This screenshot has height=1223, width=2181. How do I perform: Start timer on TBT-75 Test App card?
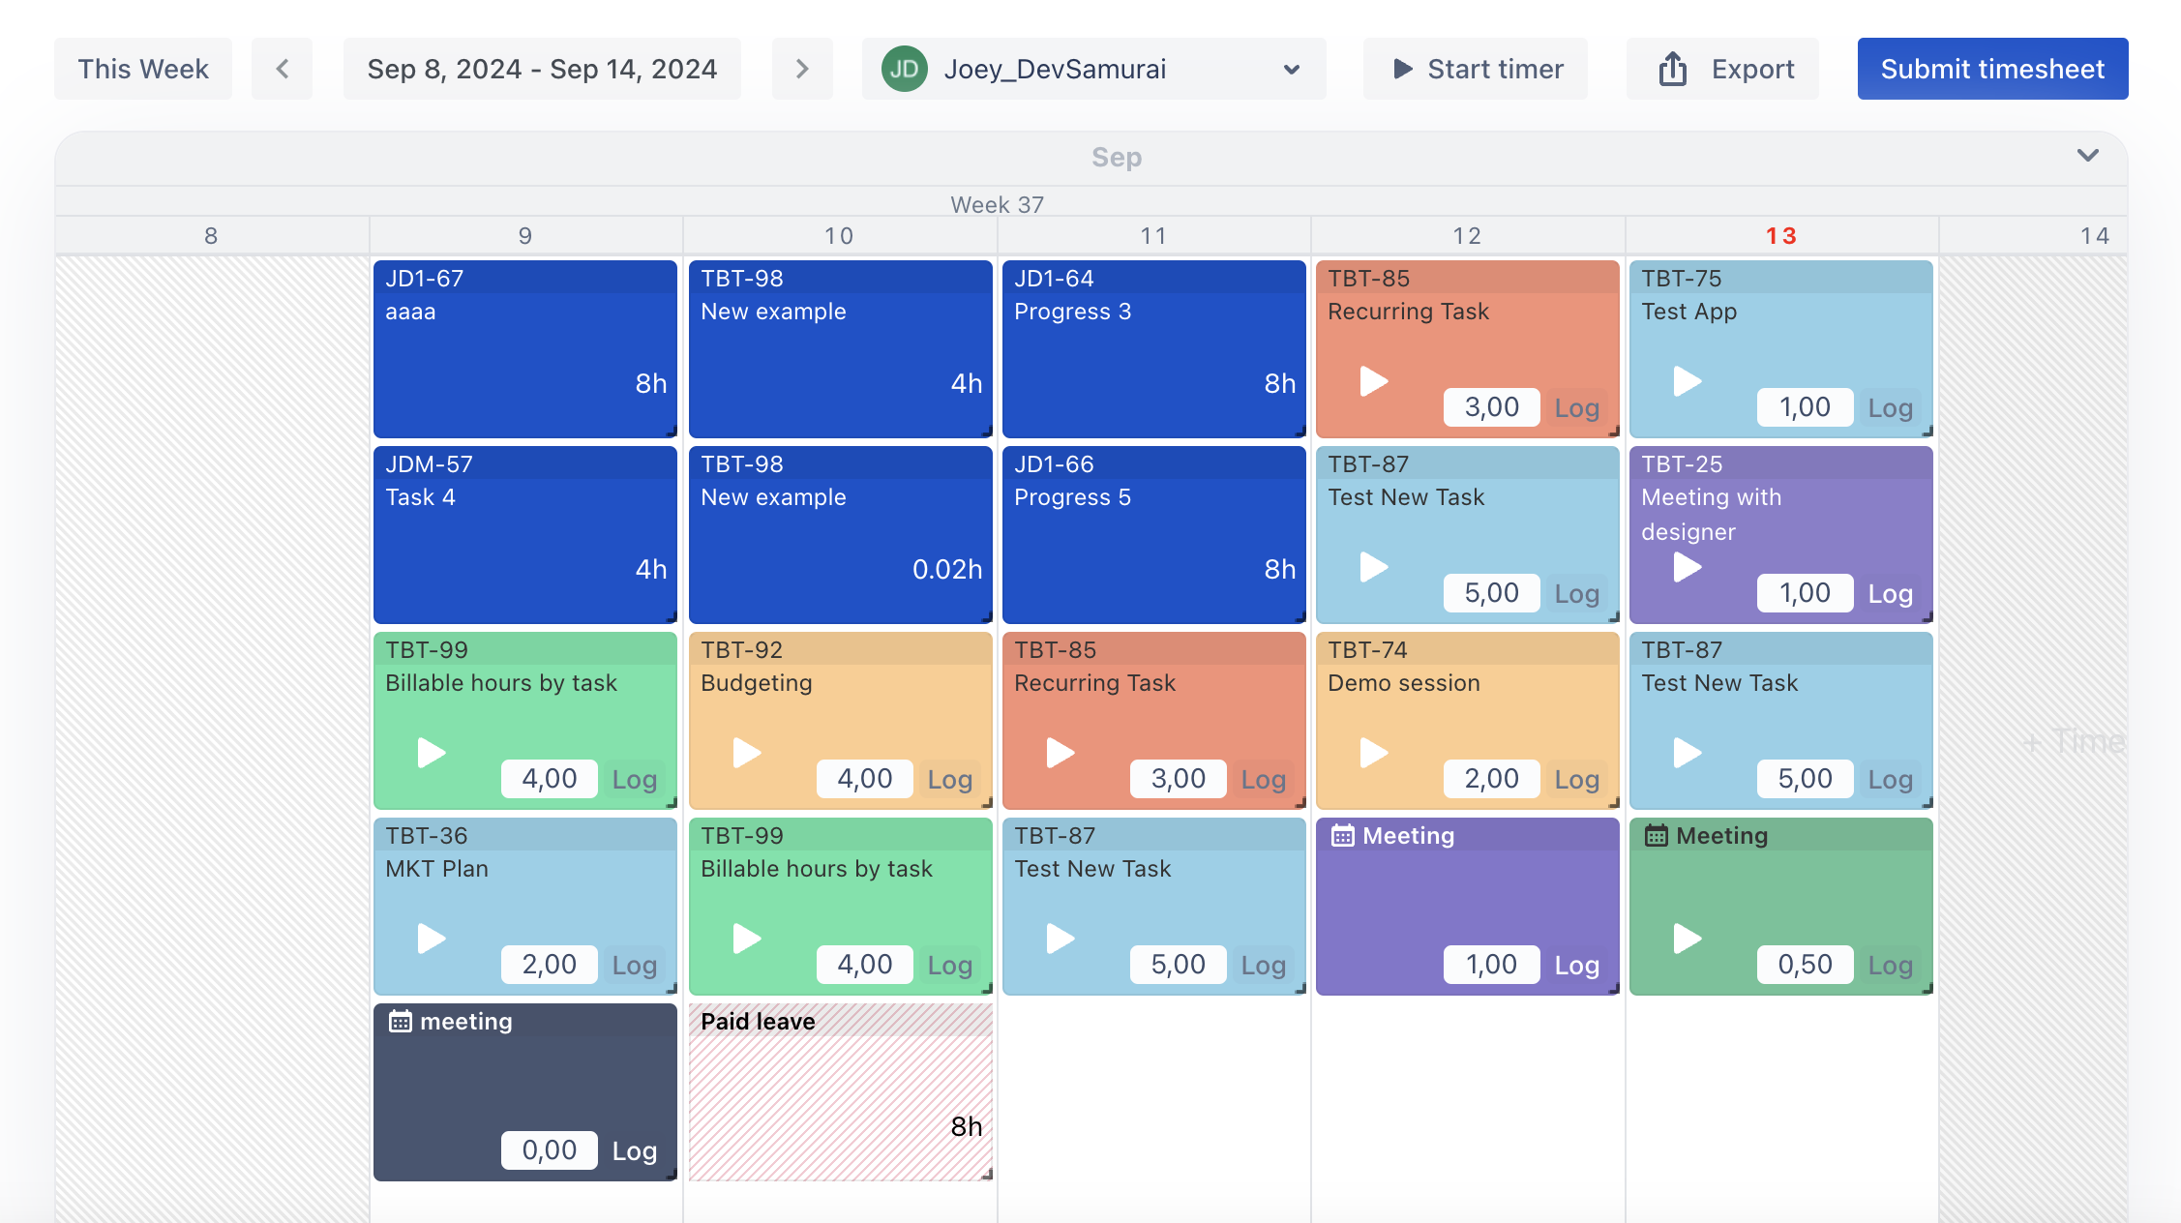pyautogui.click(x=1687, y=381)
